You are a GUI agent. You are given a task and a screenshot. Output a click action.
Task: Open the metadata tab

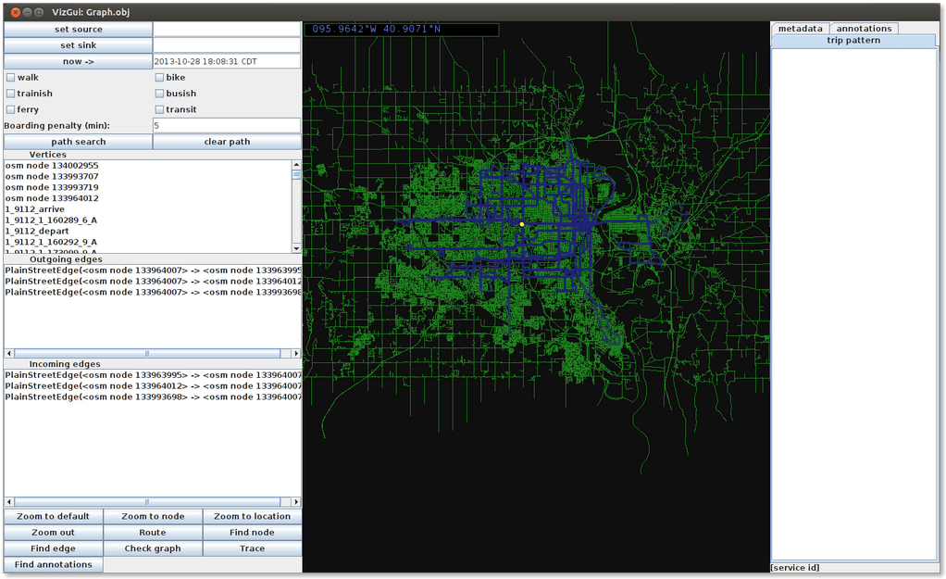[x=800, y=28]
